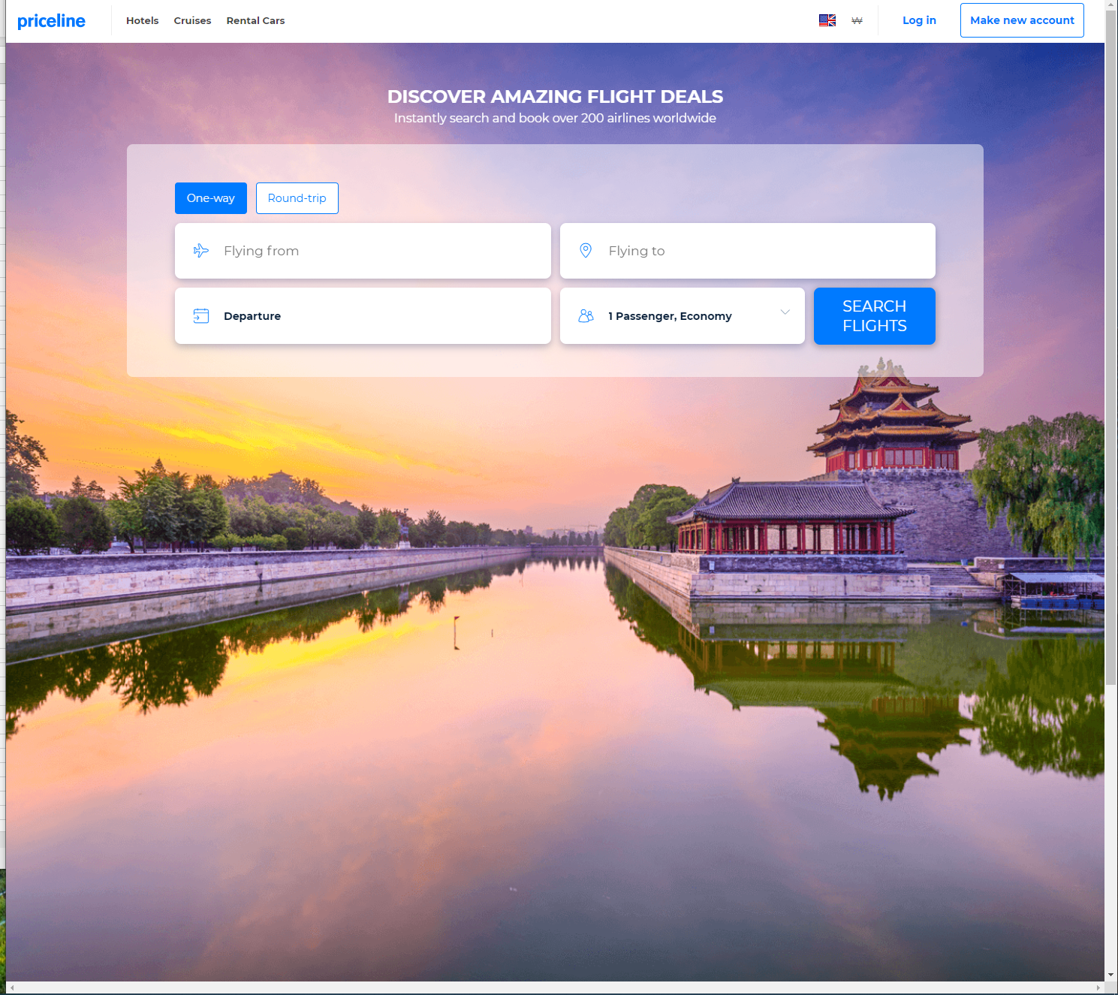Open the won currency selector

pos(857,20)
